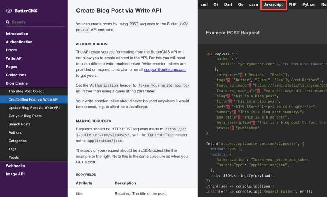Screen dimensions: 327x197
Task: Navigate to the Pages section
Action: [11, 67]
